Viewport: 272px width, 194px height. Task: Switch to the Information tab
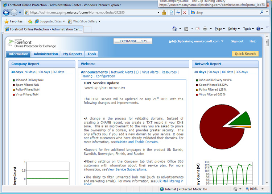pyautogui.click(x=18, y=54)
